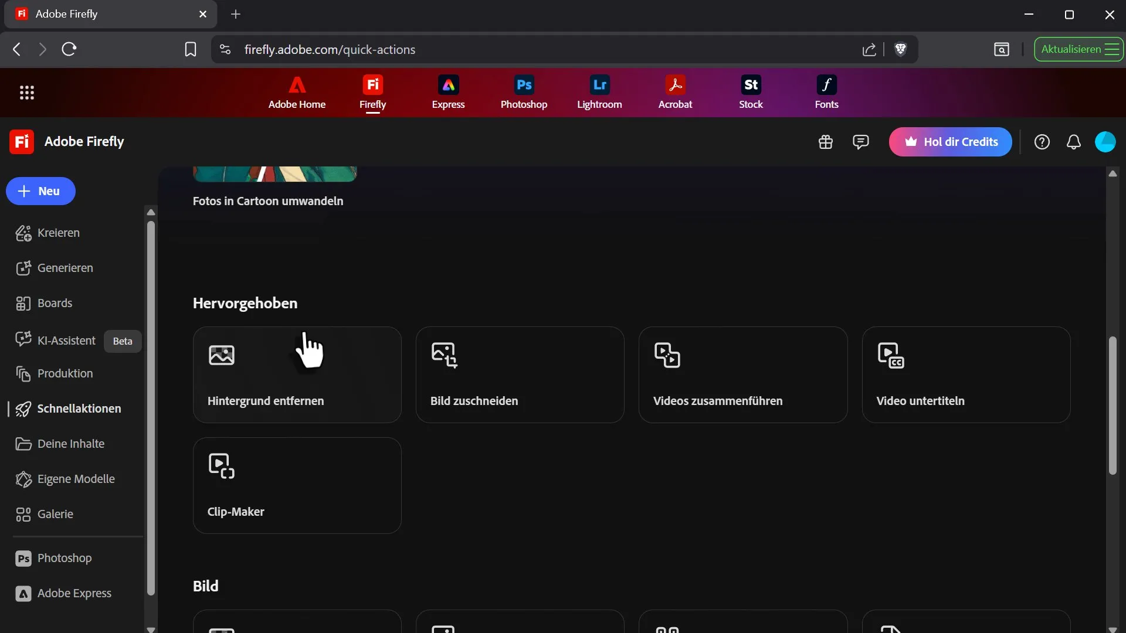
Task: Open Adobe Express from the top app bar
Action: click(x=449, y=93)
